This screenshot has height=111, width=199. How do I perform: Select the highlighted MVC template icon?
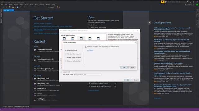click(81, 38)
